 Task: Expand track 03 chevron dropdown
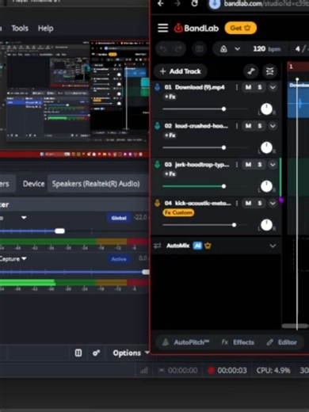point(273,165)
